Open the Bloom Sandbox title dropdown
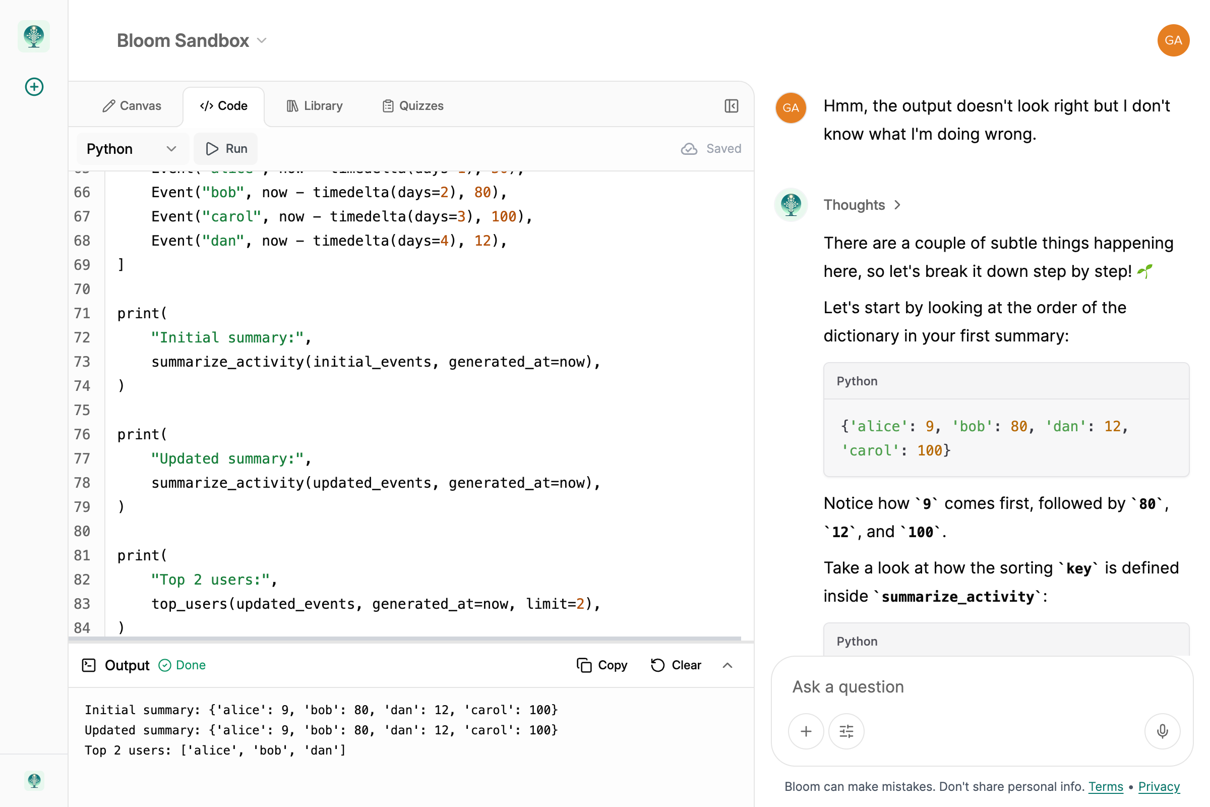This screenshot has height=807, width=1210. point(192,41)
